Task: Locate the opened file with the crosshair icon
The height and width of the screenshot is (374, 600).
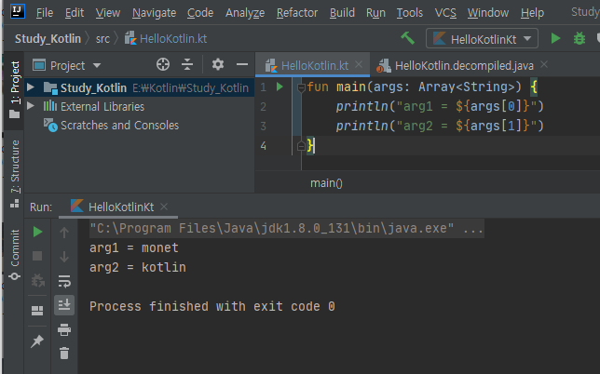Action: coord(163,64)
